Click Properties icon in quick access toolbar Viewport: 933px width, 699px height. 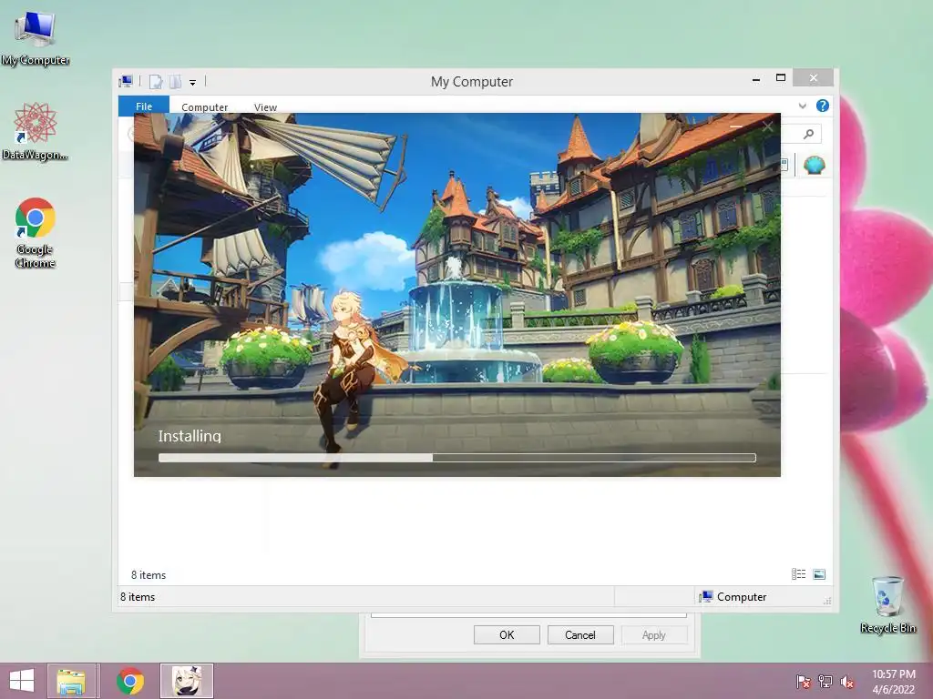[x=155, y=81]
